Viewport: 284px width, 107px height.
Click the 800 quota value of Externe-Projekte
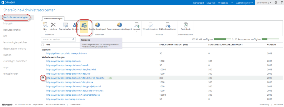coord(161,78)
